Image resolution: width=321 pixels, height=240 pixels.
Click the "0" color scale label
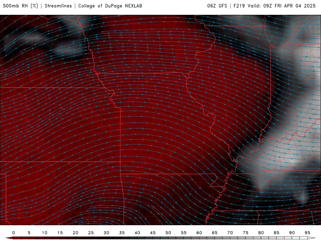coord(14,233)
